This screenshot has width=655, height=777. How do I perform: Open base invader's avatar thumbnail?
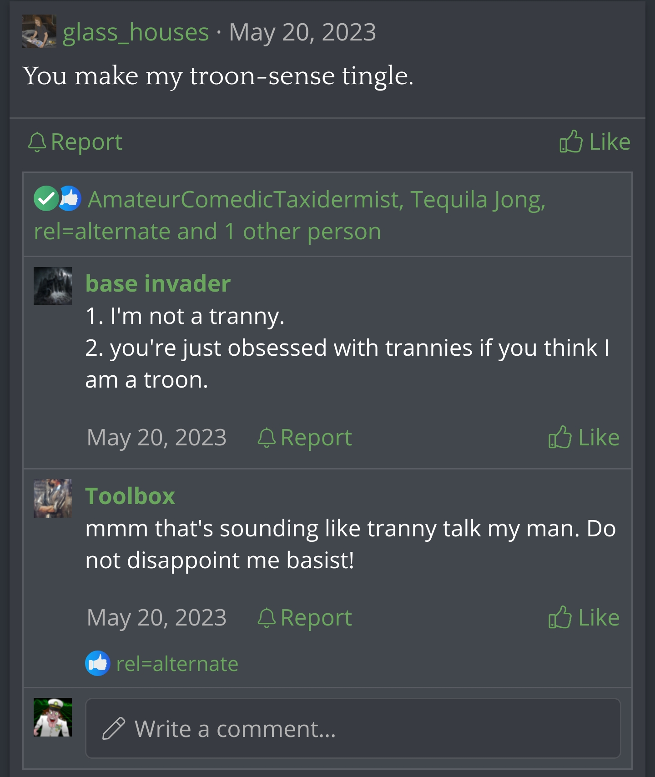pyautogui.click(x=53, y=286)
